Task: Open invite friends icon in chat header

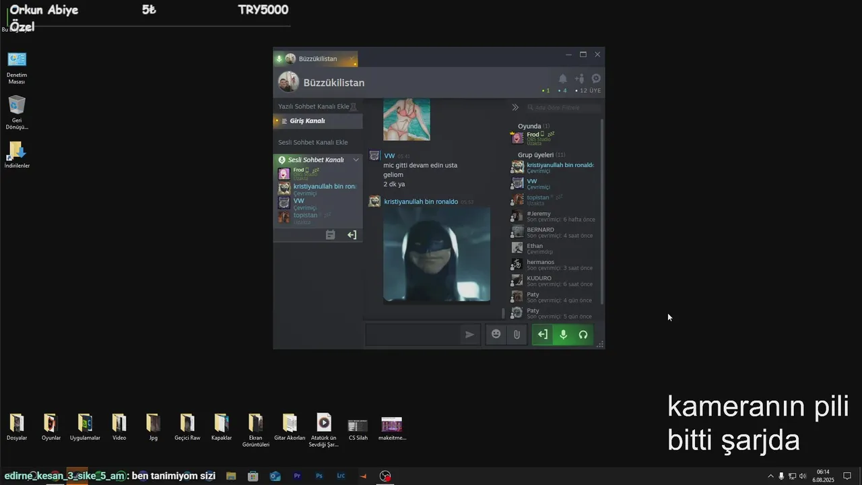Action: [x=579, y=79]
